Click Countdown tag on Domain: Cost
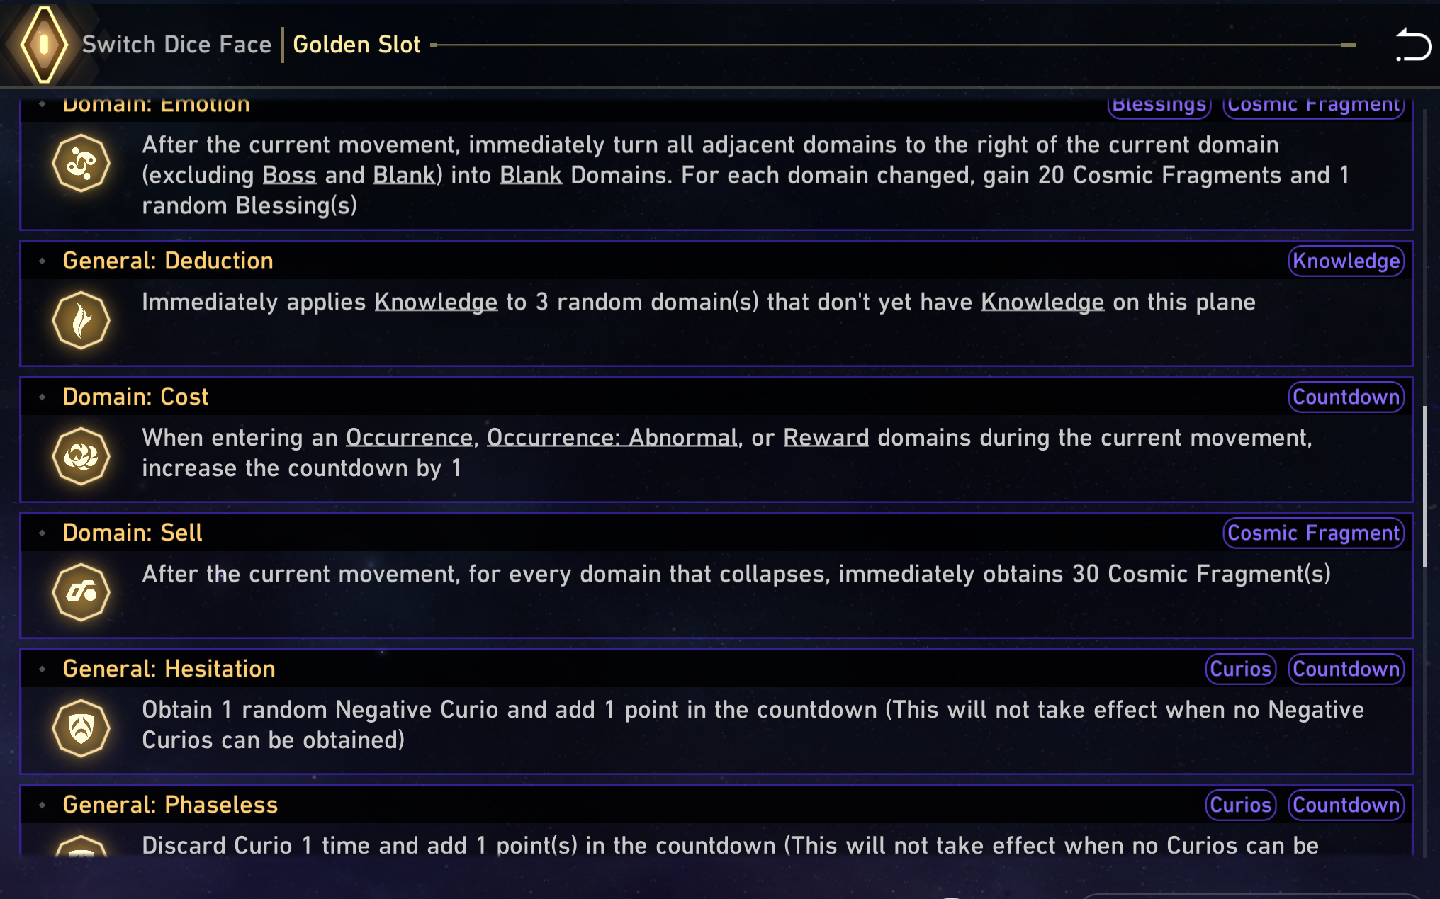Viewport: 1440px width, 899px height. 1346,397
